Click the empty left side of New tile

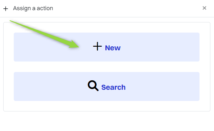41,55
